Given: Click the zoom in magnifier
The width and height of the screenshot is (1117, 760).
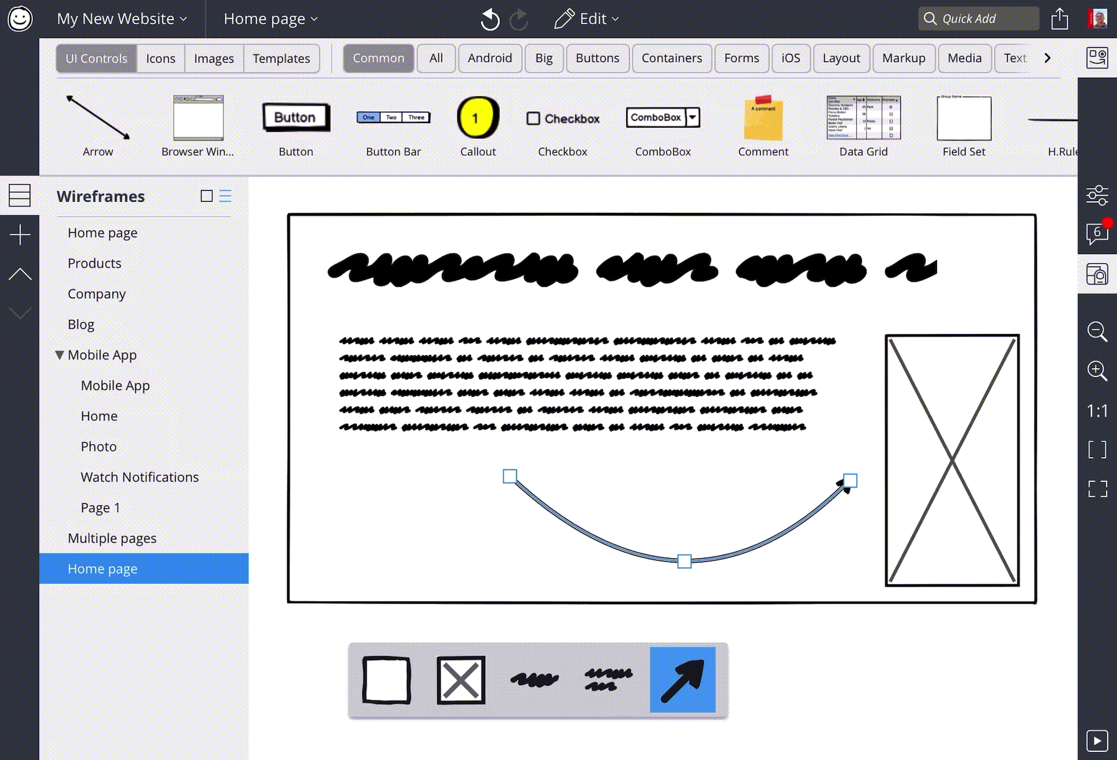Looking at the screenshot, I should 1097,371.
